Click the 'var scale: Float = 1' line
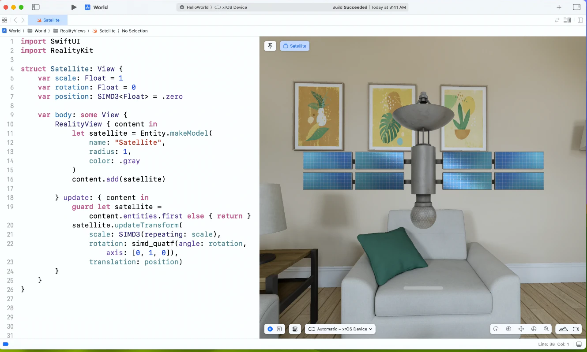Image resolution: width=587 pixels, height=352 pixels. 80,78
